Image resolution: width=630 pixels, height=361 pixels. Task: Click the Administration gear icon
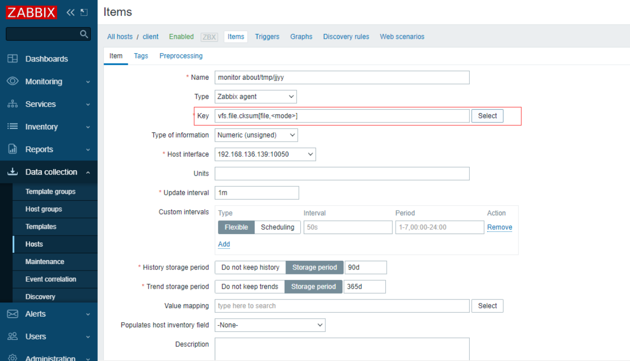pos(13,358)
